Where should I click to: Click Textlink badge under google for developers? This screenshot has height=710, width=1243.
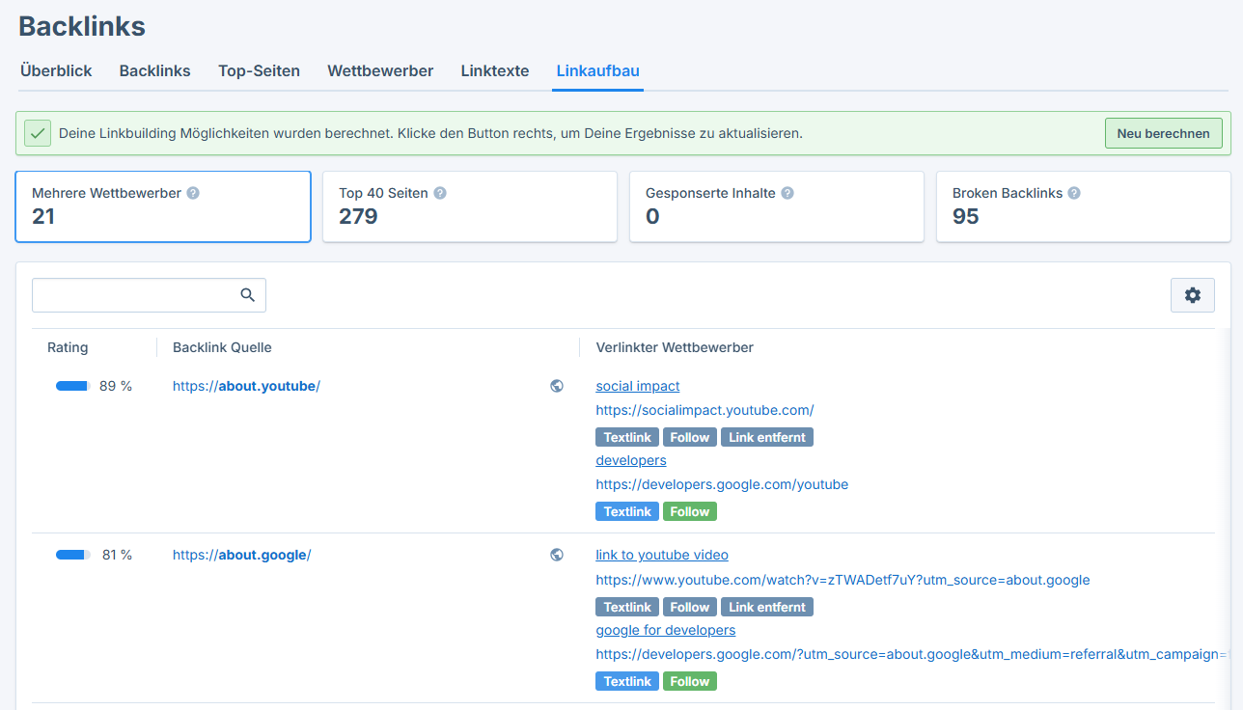click(x=627, y=681)
